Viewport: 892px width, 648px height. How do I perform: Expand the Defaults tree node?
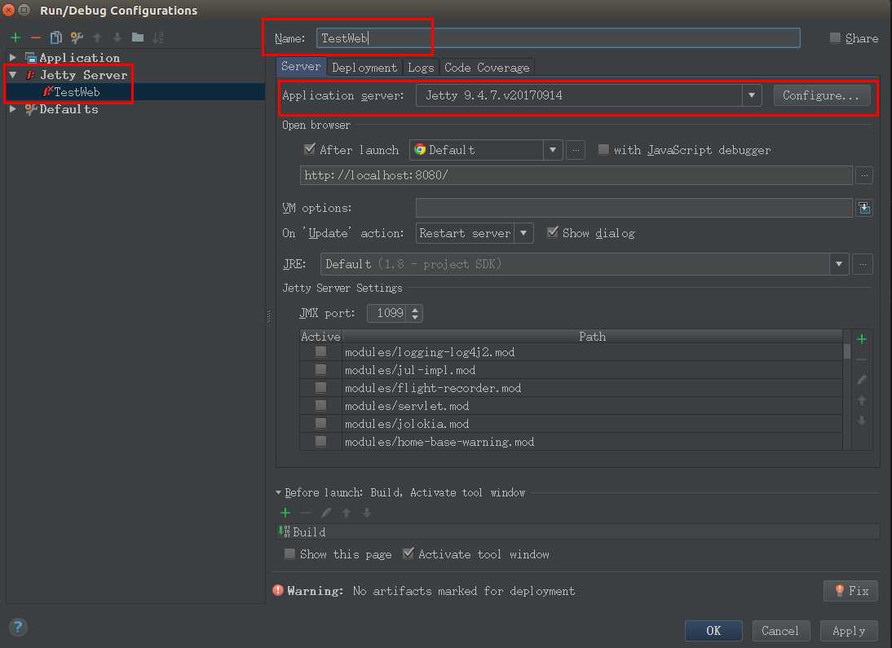(x=12, y=108)
